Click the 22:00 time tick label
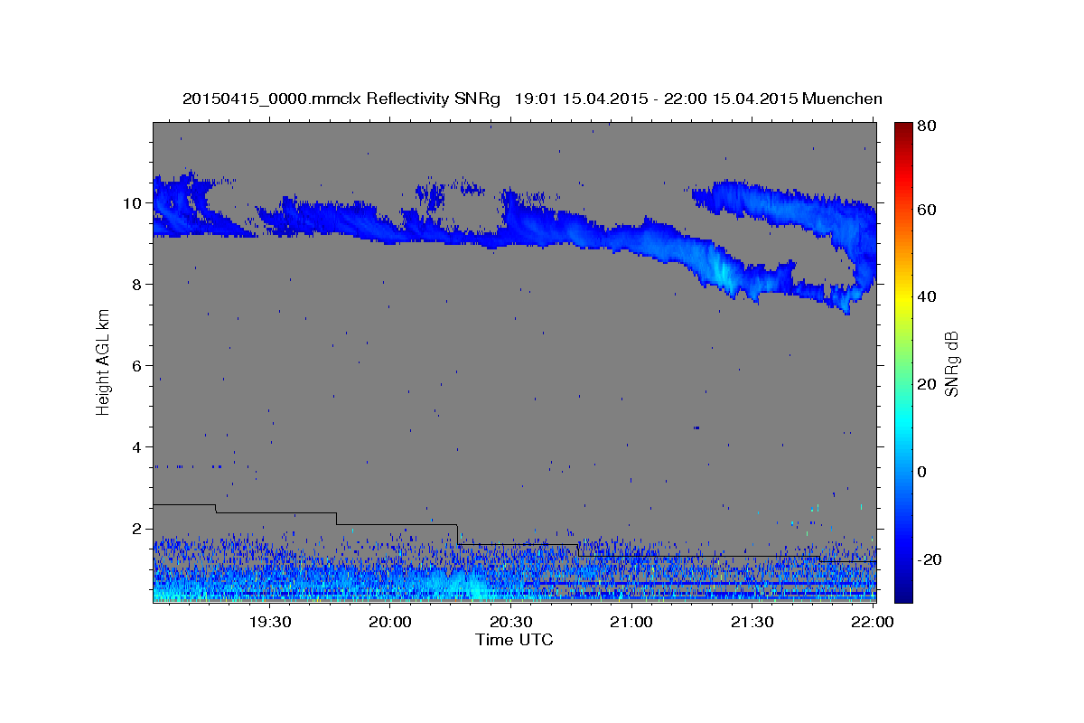The width and height of the screenshot is (1084, 723). (x=873, y=622)
